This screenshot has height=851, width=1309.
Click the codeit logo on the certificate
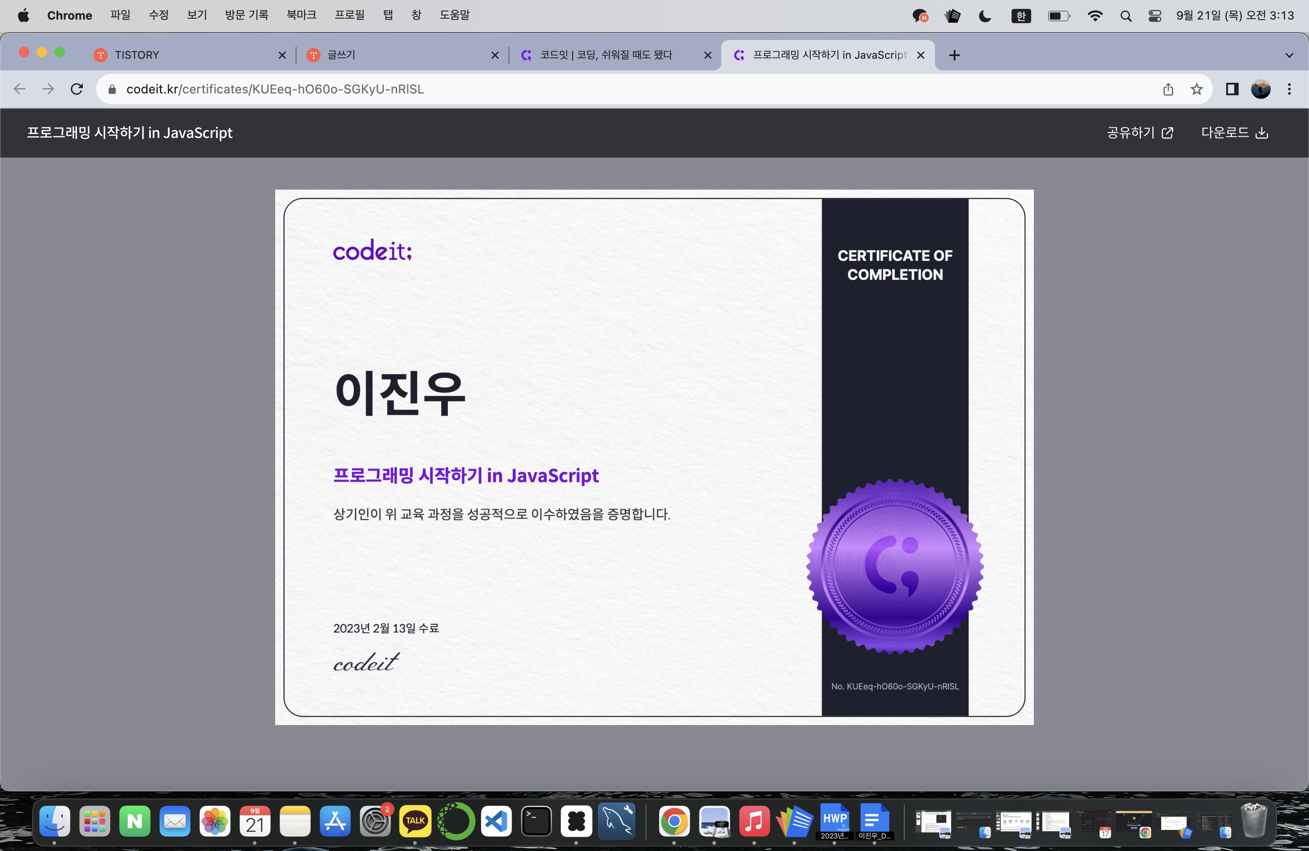(372, 250)
